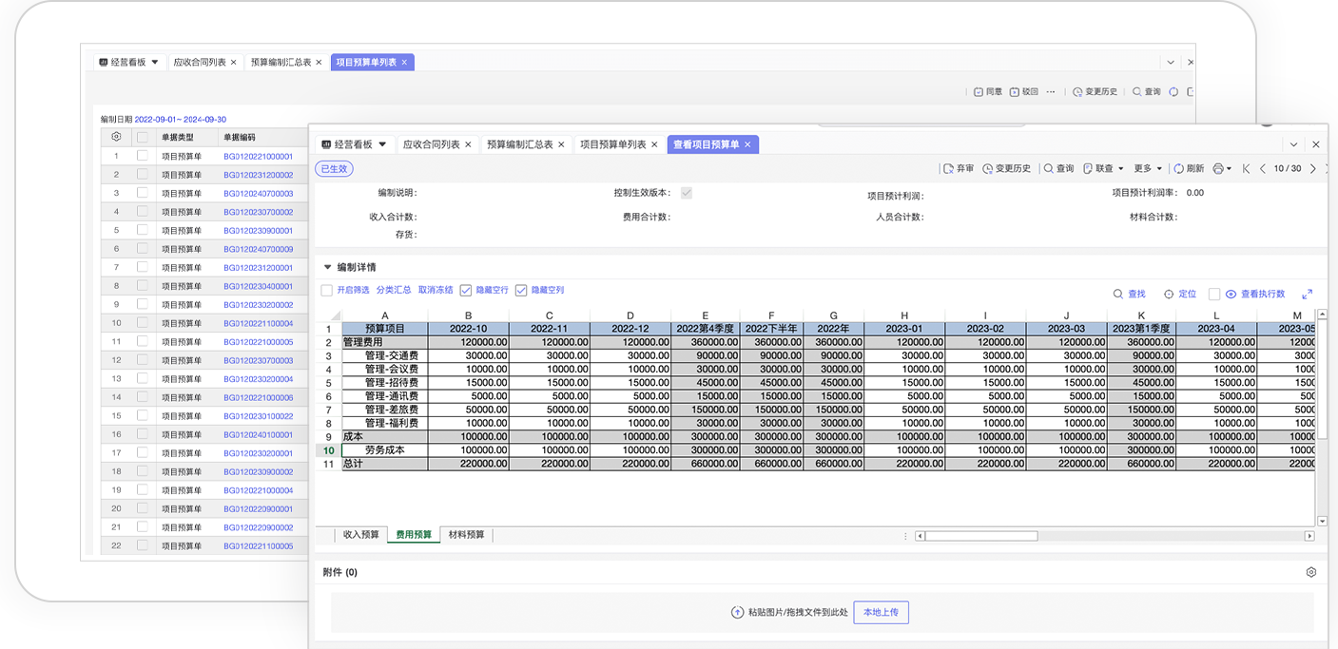Screen dimensions: 1338x649
Task: Click the 定位 locate target icon
Action: 1169,295
